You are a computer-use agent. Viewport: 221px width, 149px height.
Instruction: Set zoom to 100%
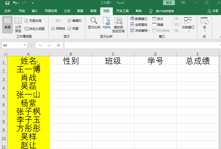(106, 23)
